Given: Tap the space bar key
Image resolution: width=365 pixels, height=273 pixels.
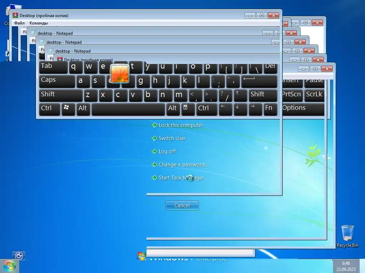Looking at the screenshot, I should click(128, 109).
